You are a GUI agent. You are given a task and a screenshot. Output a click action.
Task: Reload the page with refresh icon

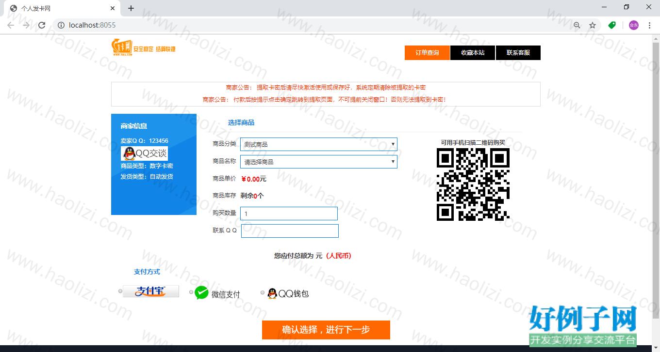pyautogui.click(x=42, y=25)
